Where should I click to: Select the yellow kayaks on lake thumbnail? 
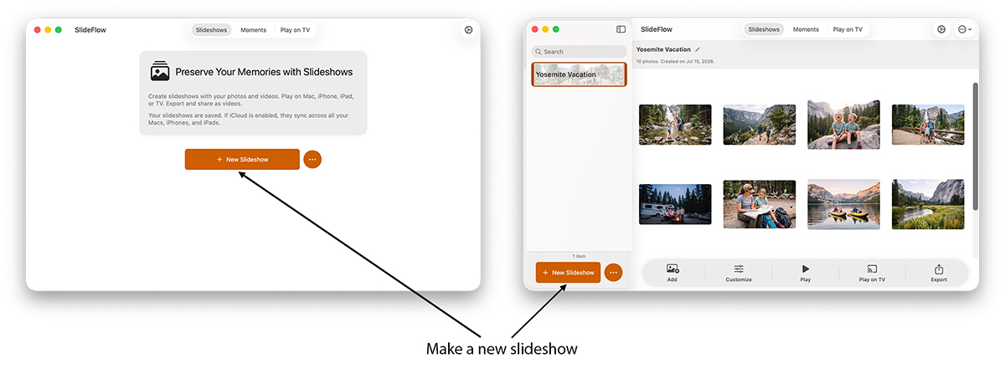pyautogui.click(x=843, y=204)
